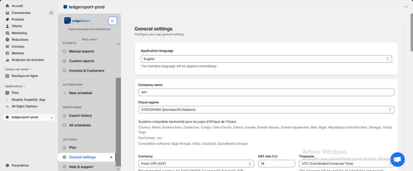413x171 pixels.
Task: Open the Help & support page
Action: coord(81,167)
